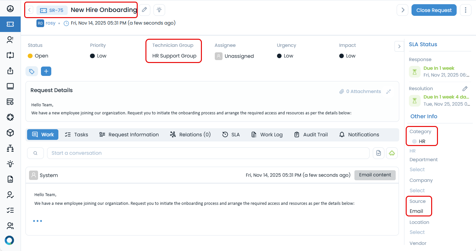Open the laptop asset icon in the sidebar
Viewport: 476px width, 251px height.
[x=10, y=86]
